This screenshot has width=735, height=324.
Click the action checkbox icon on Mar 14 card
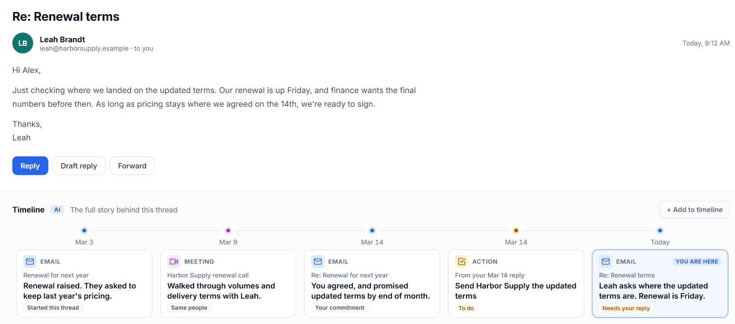point(462,261)
